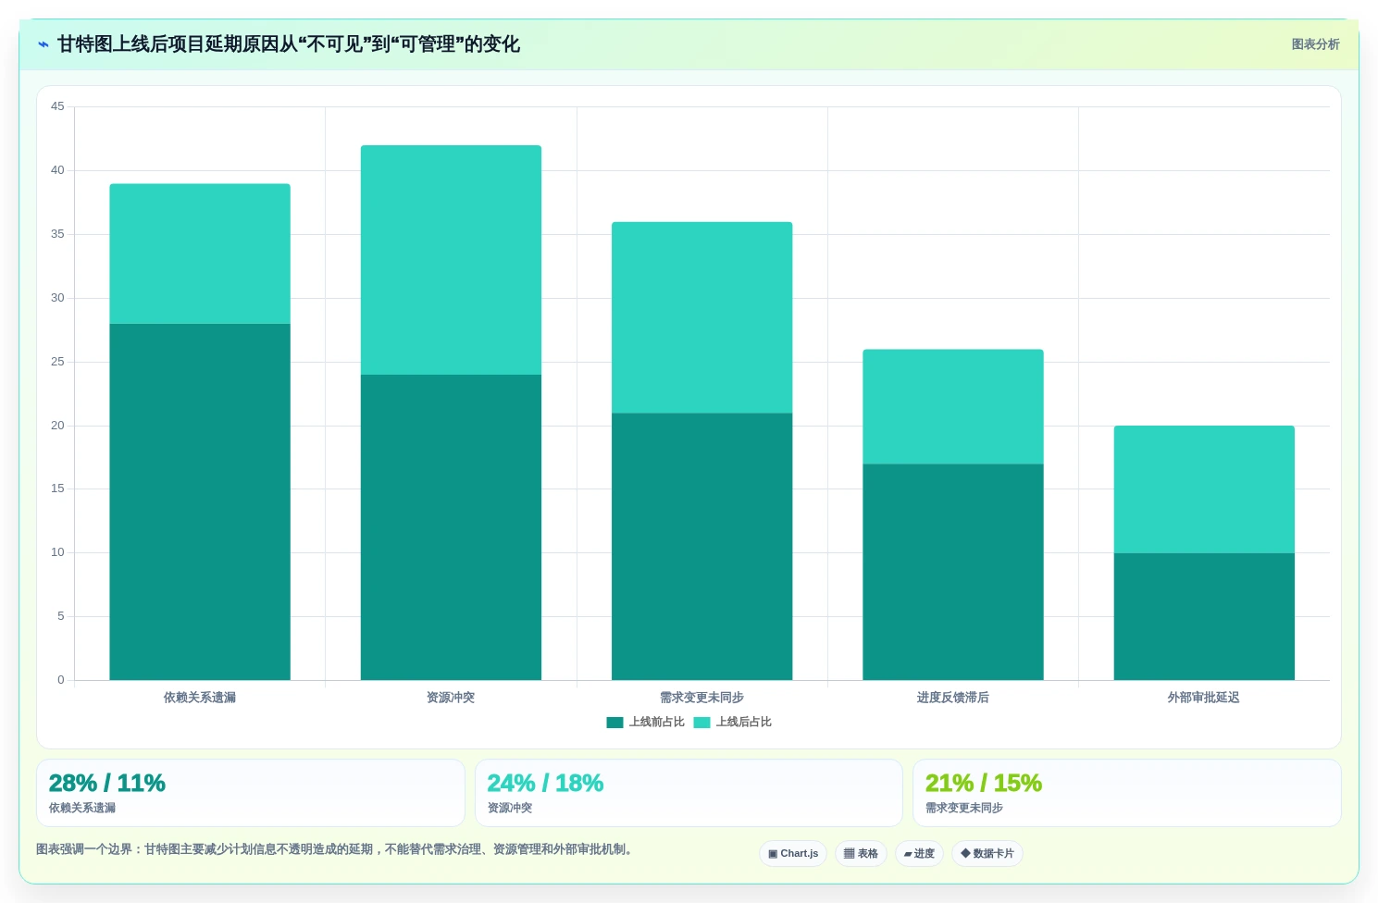The height and width of the screenshot is (903, 1378).
Task: Click the light 上线后 bar segment for 需求变更未同步
Action: click(x=701, y=317)
